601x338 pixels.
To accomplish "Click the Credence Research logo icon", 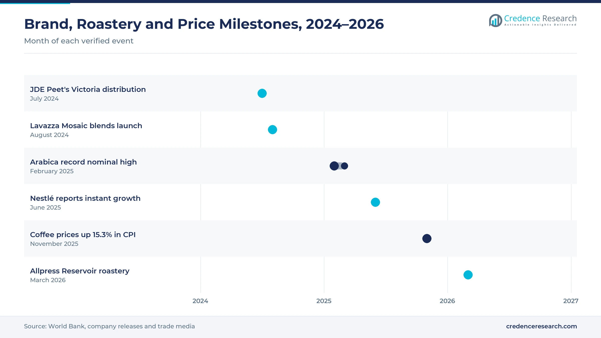I will pyautogui.click(x=496, y=21).
